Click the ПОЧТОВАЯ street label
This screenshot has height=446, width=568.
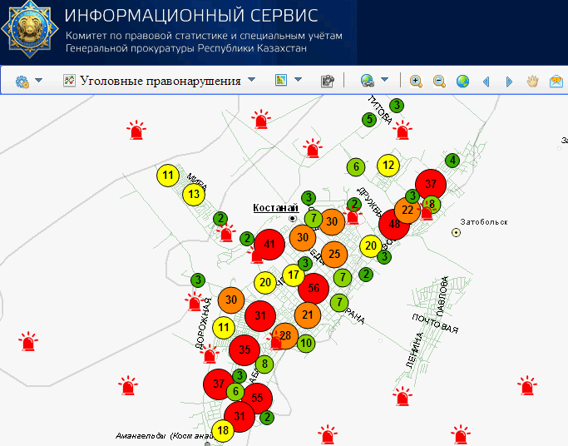tap(435, 324)
